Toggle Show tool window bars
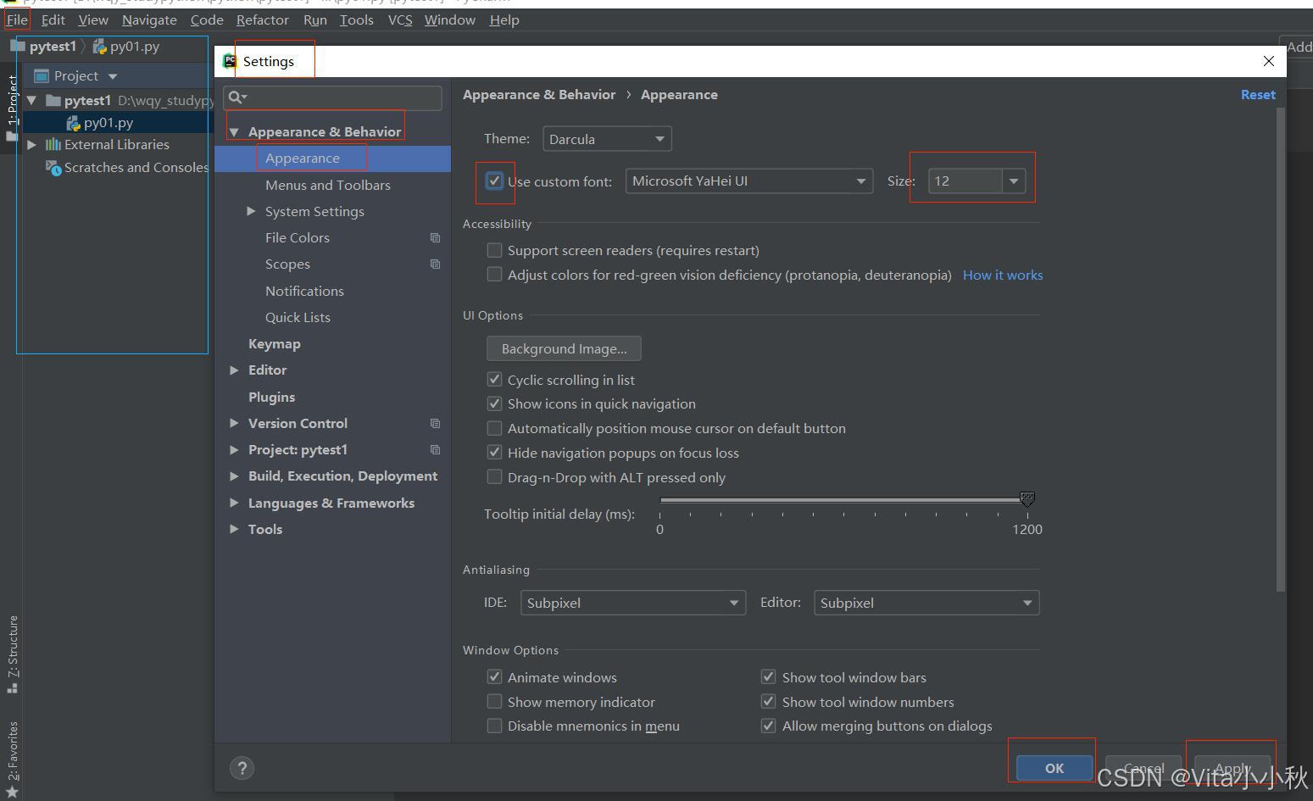The height and width of the screenshot is (801, 1313). [768, 677]
